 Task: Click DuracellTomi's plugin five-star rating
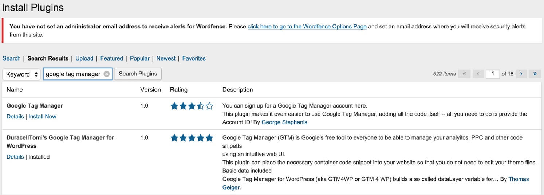click(192, 138)
